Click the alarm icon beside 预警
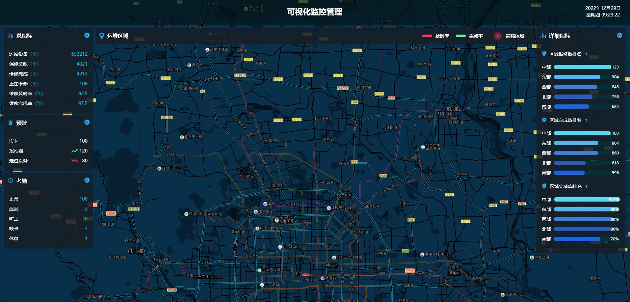This screenshot has width=630, height=302. click(x=11, y=123)
